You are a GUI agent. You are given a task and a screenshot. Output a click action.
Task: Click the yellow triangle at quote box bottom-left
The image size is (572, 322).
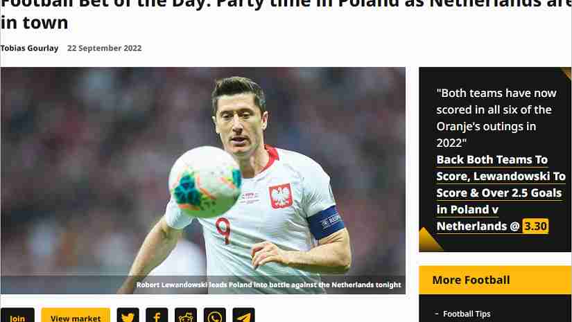pyautogui.click(x=429, y=240)
